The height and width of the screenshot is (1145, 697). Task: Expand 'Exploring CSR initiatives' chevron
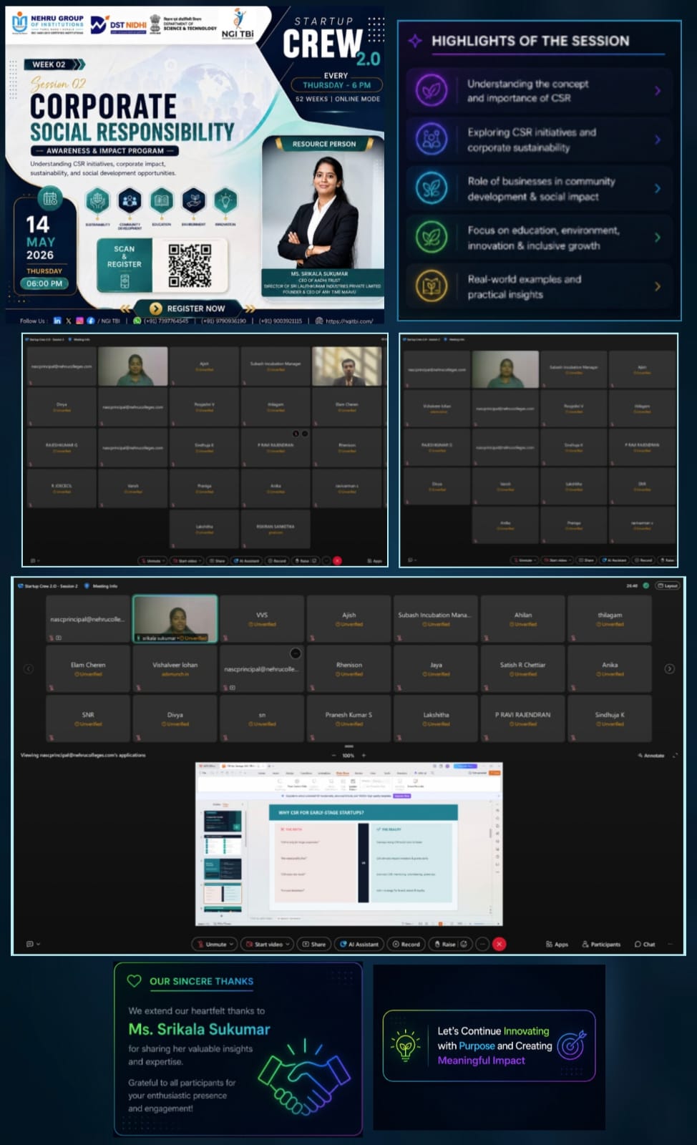(x=658, y=140)
